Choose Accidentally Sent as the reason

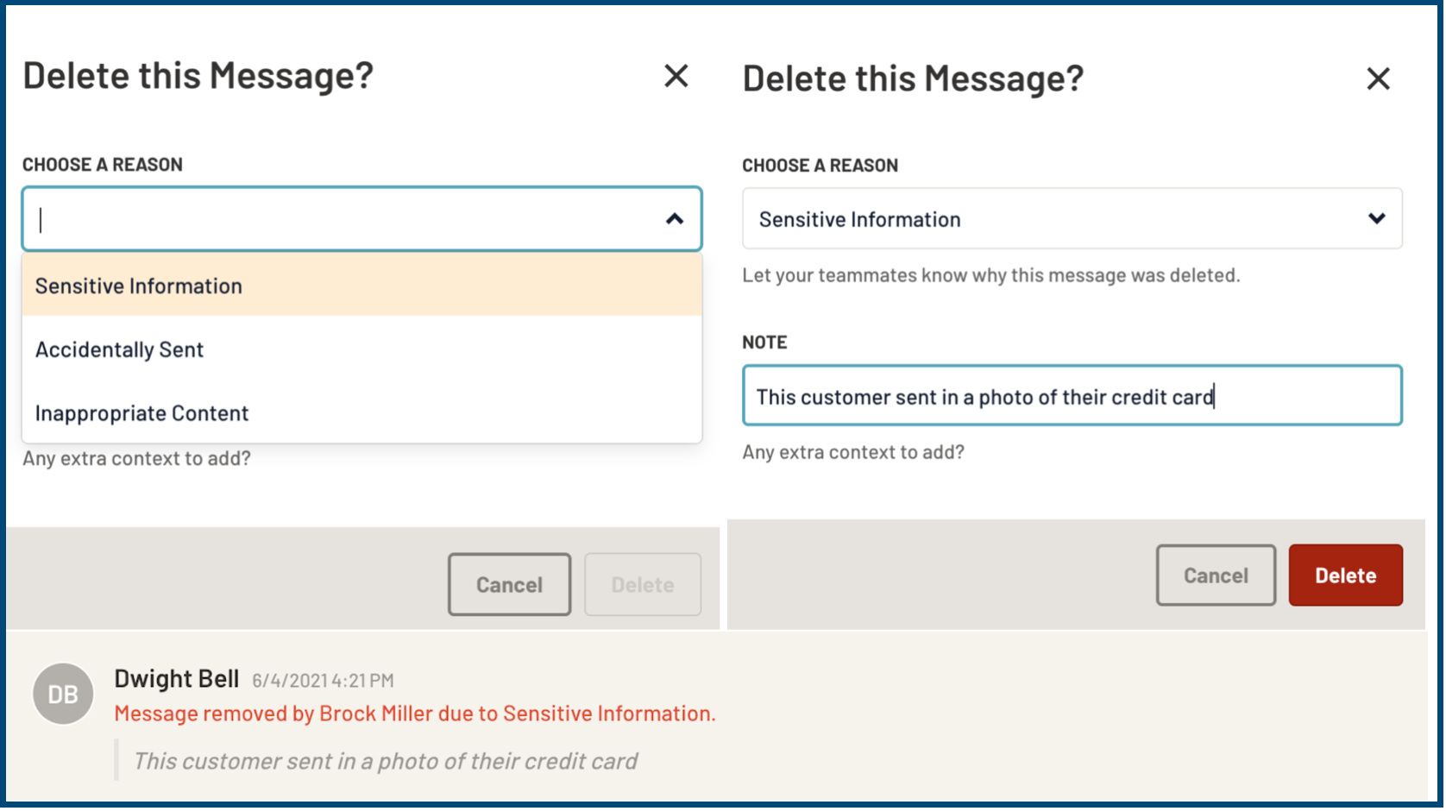tap(118, 349)
